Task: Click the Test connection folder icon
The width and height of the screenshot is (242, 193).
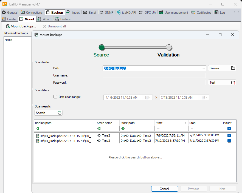Action: pyautogui.click(x=233, y=83)
